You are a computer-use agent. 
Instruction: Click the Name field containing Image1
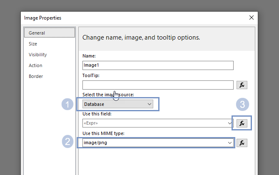pyautogui.click(x=158, y=65)
